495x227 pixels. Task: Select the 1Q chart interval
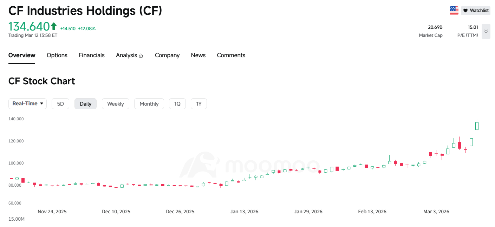tap(177, 104)
